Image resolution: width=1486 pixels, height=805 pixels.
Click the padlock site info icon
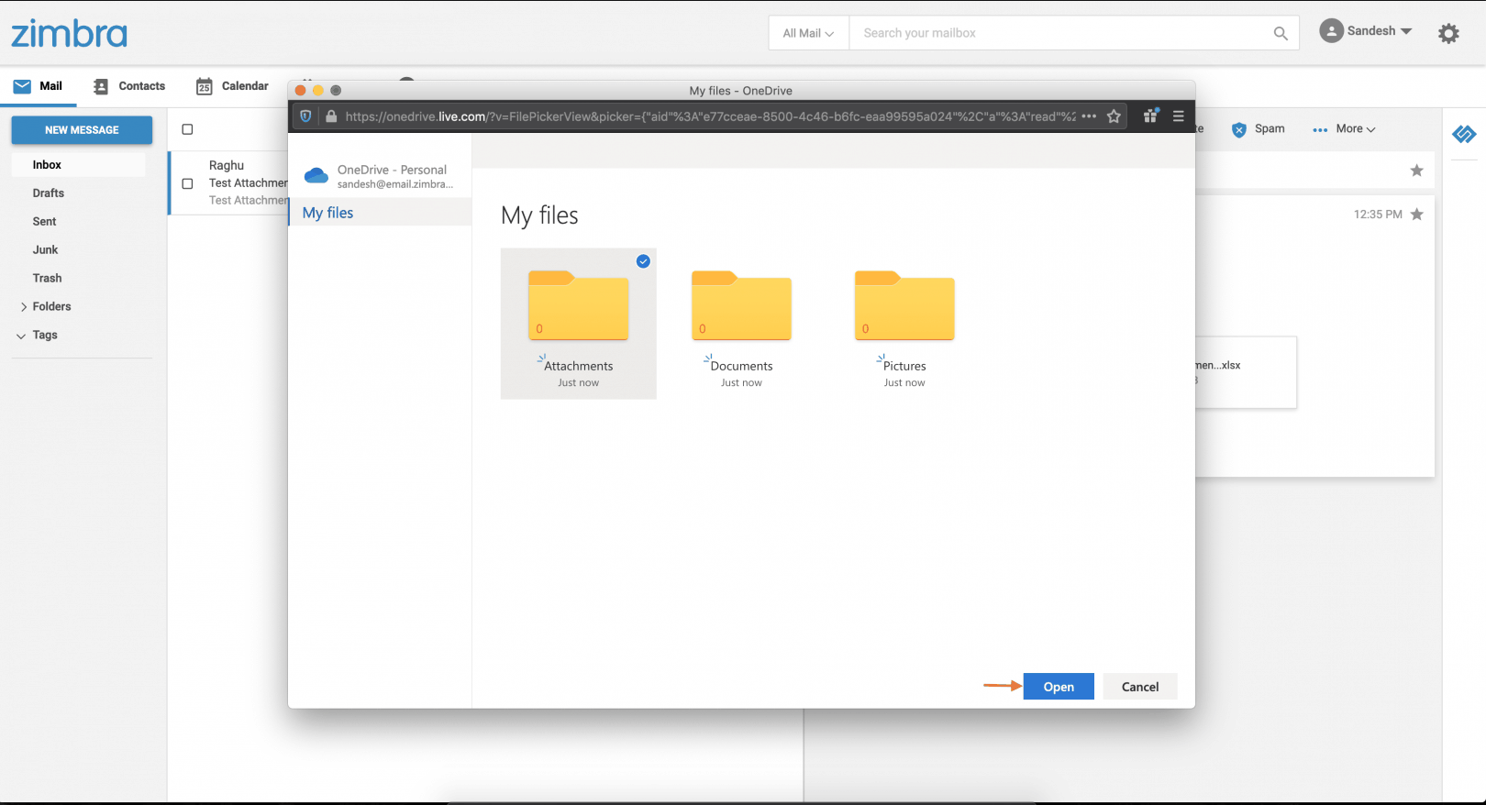click(x=331, y=116)
